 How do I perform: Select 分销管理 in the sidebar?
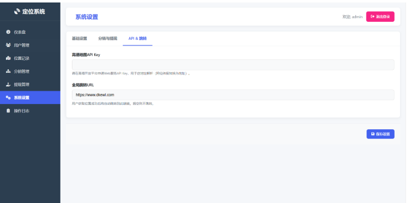pyautogui.click(x=30, y=71)
